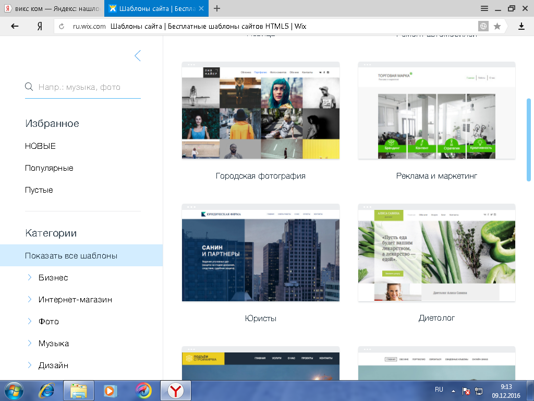The height and width of the screenshot is (401, 534).
Task: Bookmark the page with the star icon
Action: 497,26
